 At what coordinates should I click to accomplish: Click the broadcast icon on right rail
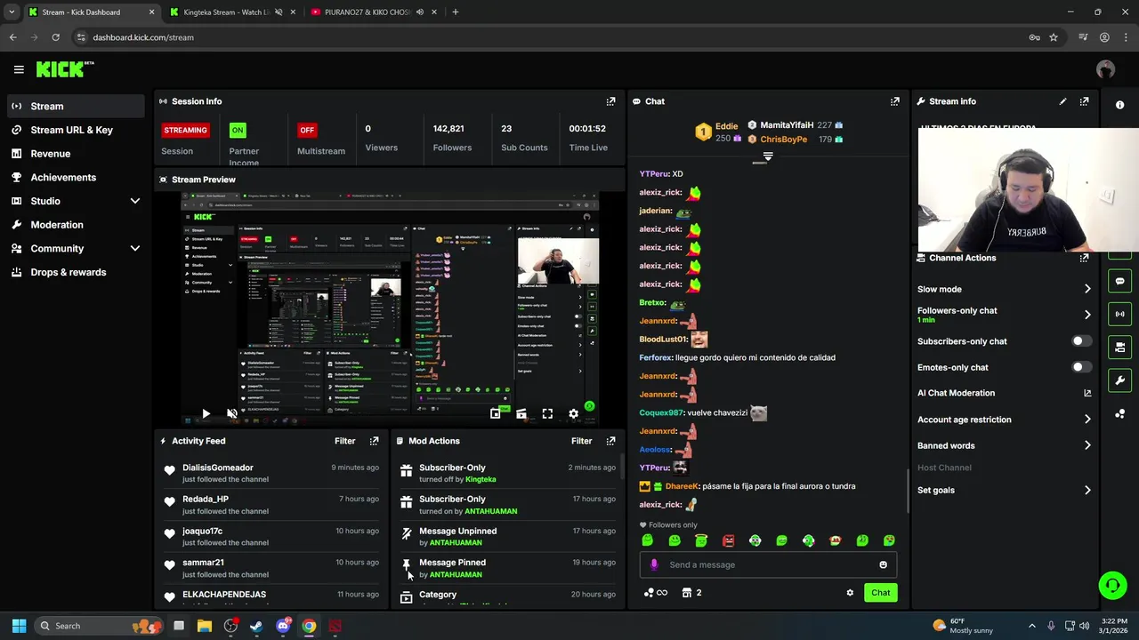(x=1119, y=314)
